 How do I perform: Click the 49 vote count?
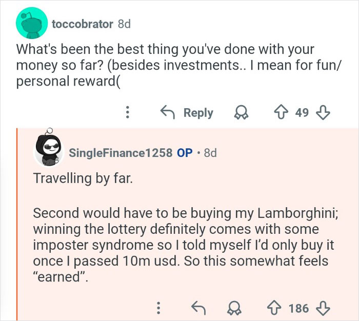point(302,112)
